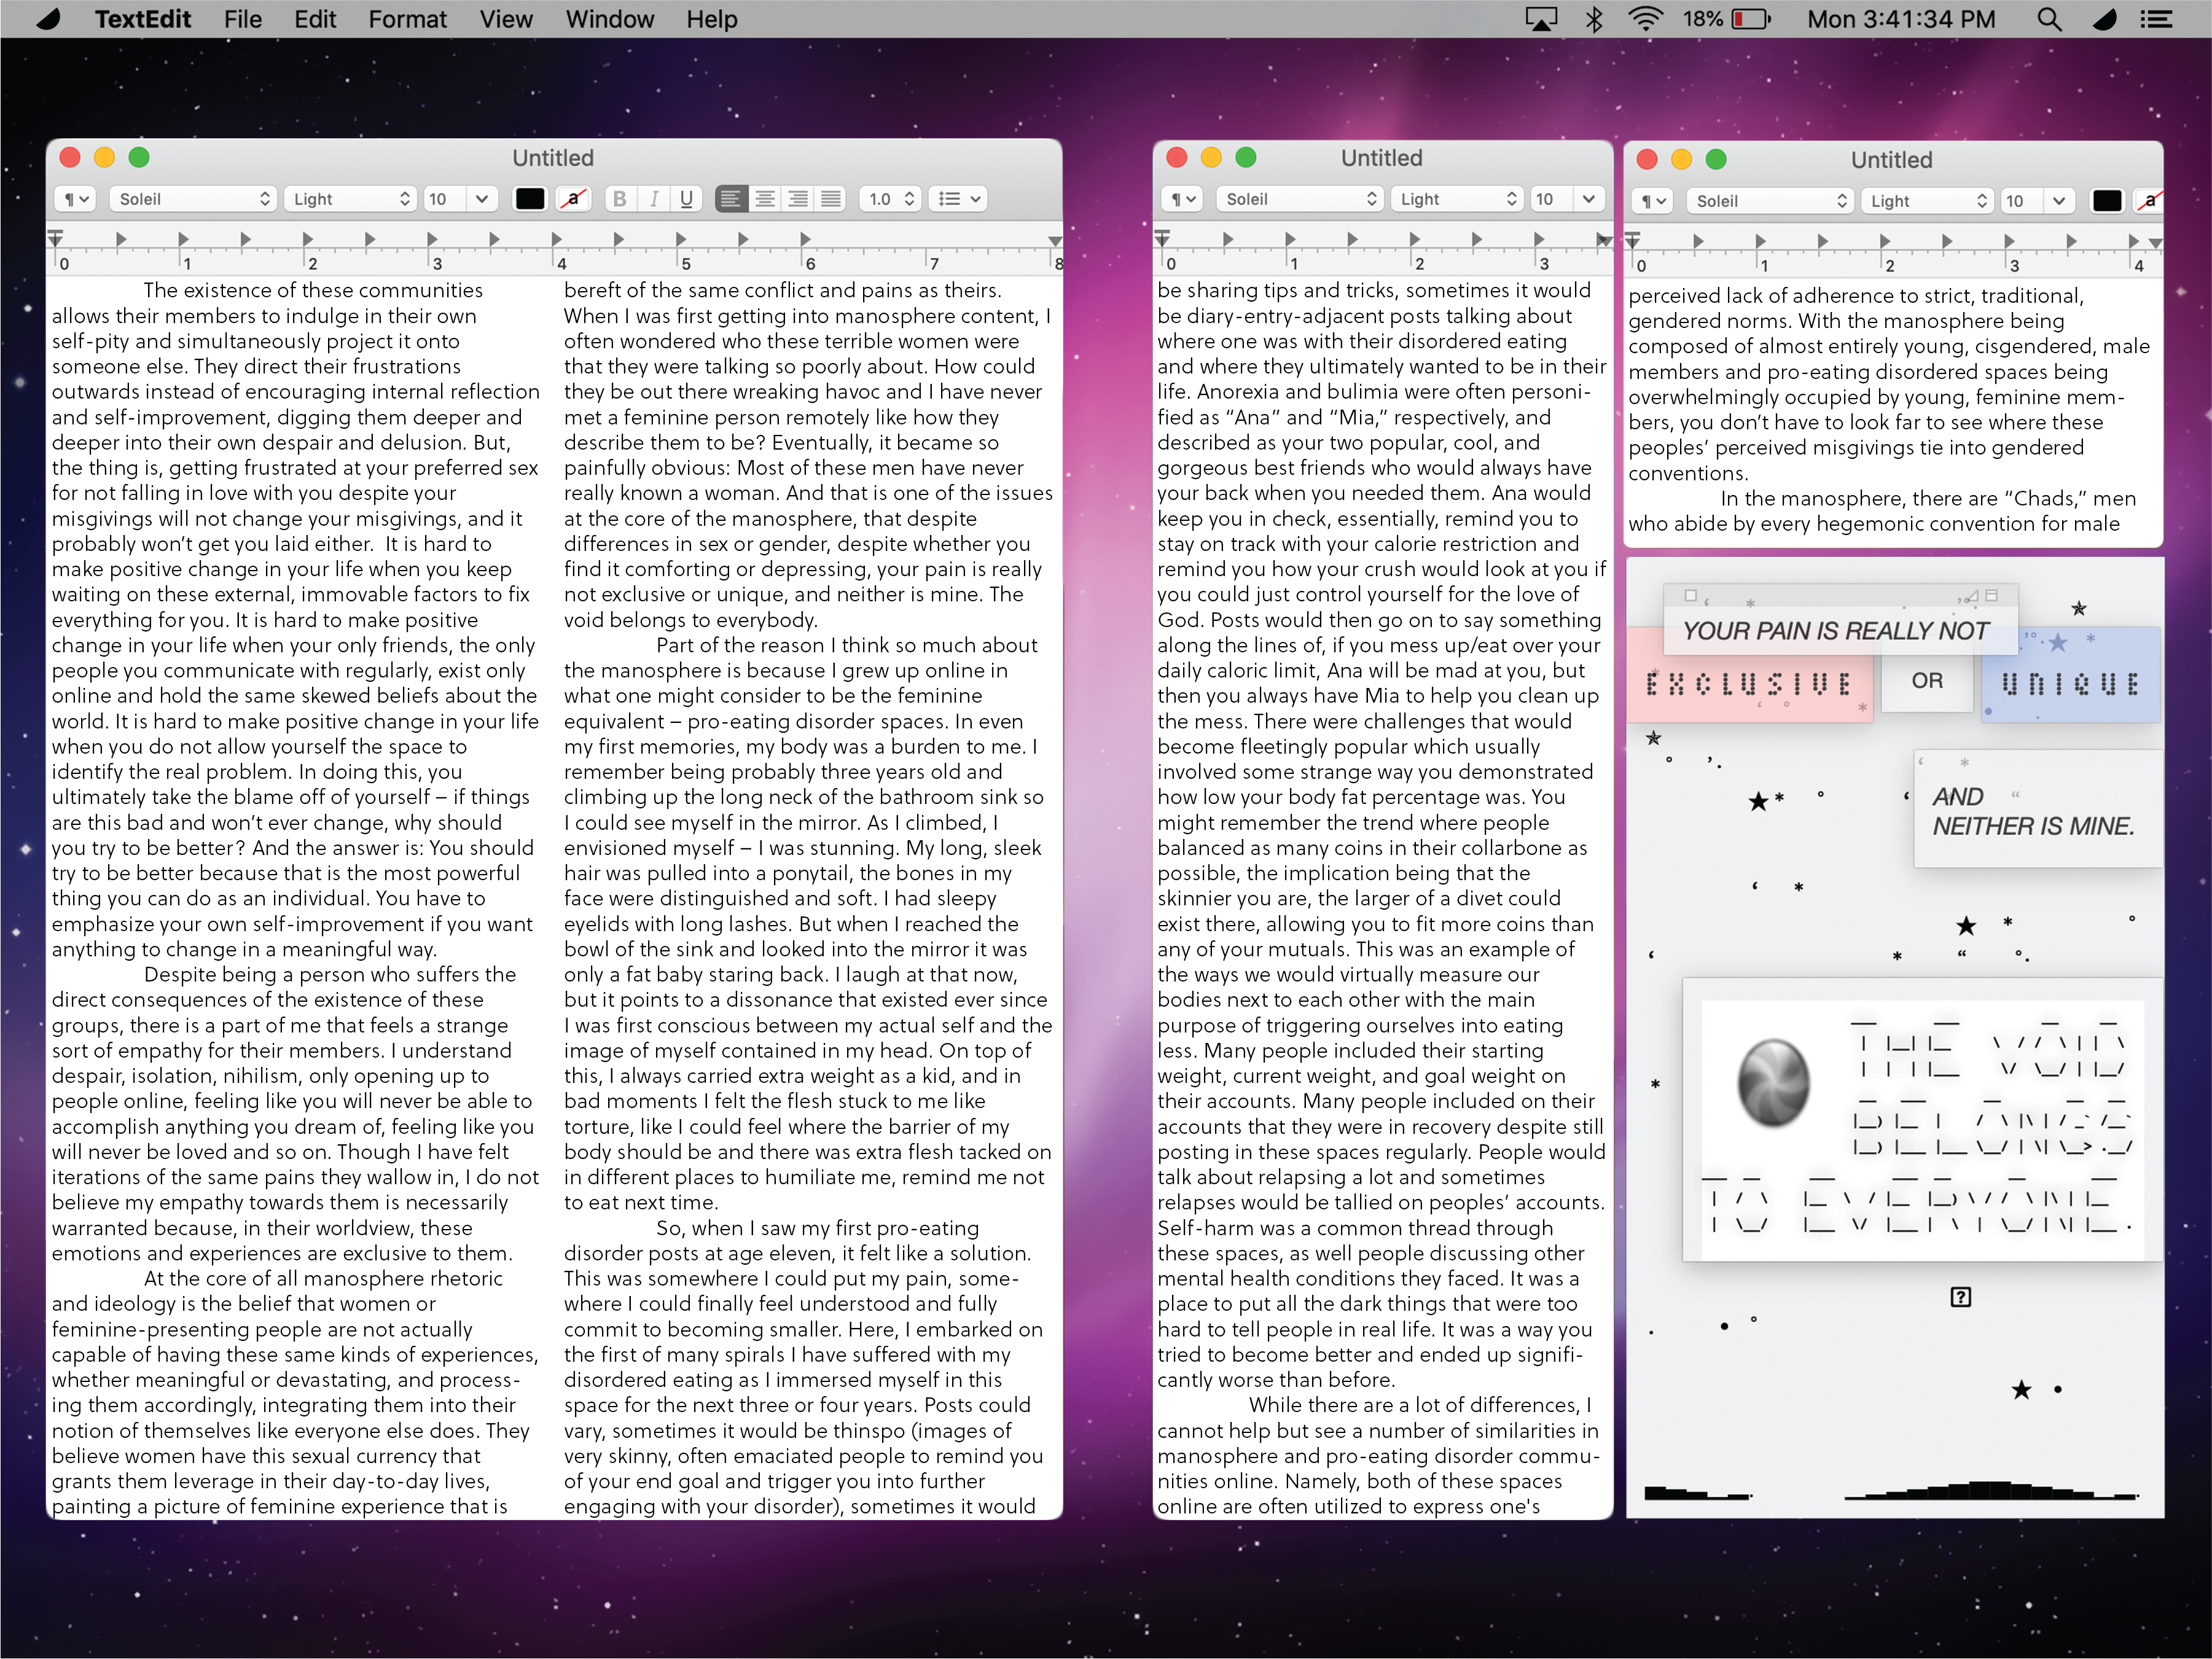This screenshot has height=1659, width=2212.
Task: Open Spotlight search magnifier in menu bar
Action: 2049,19
